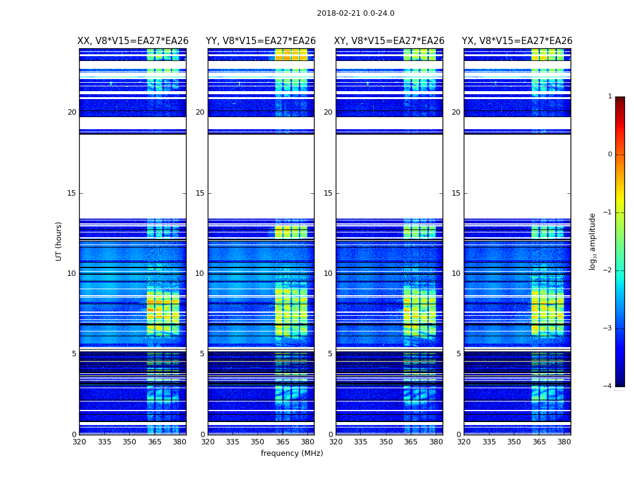The height and width of the screenshot is (483, 634).
Task: Click the 5 hour tick label of YX panel
Action: (x=458, y=354)
